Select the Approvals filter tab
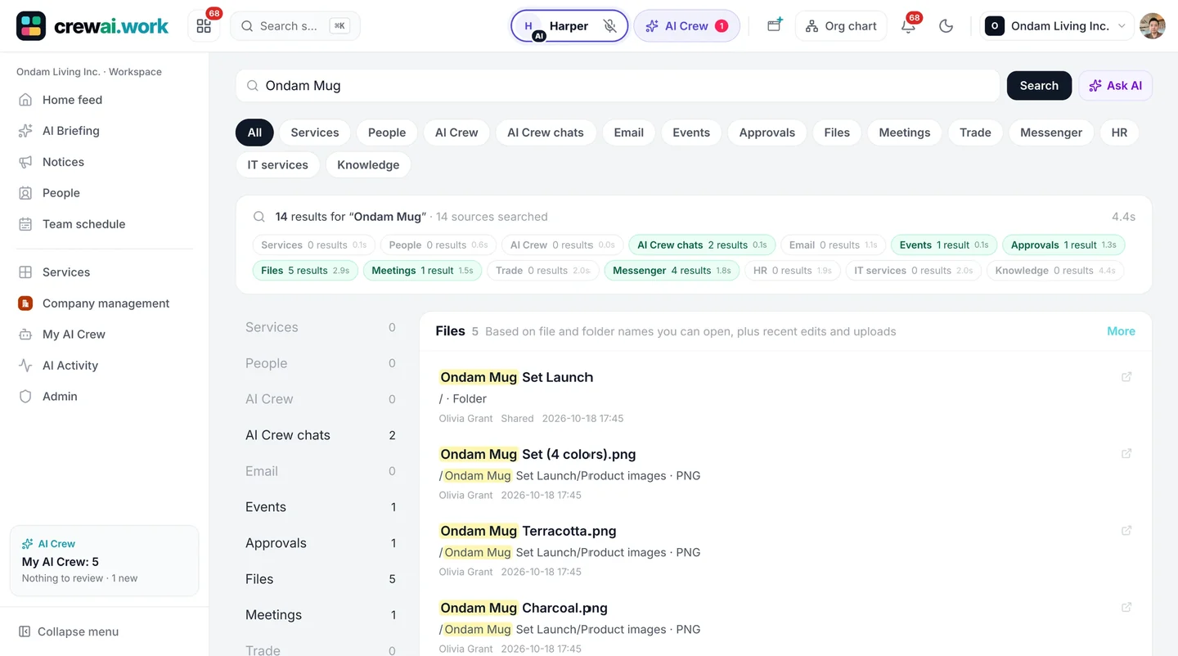Viewport: 1178px width, 656px height. [x=767, y=133]
